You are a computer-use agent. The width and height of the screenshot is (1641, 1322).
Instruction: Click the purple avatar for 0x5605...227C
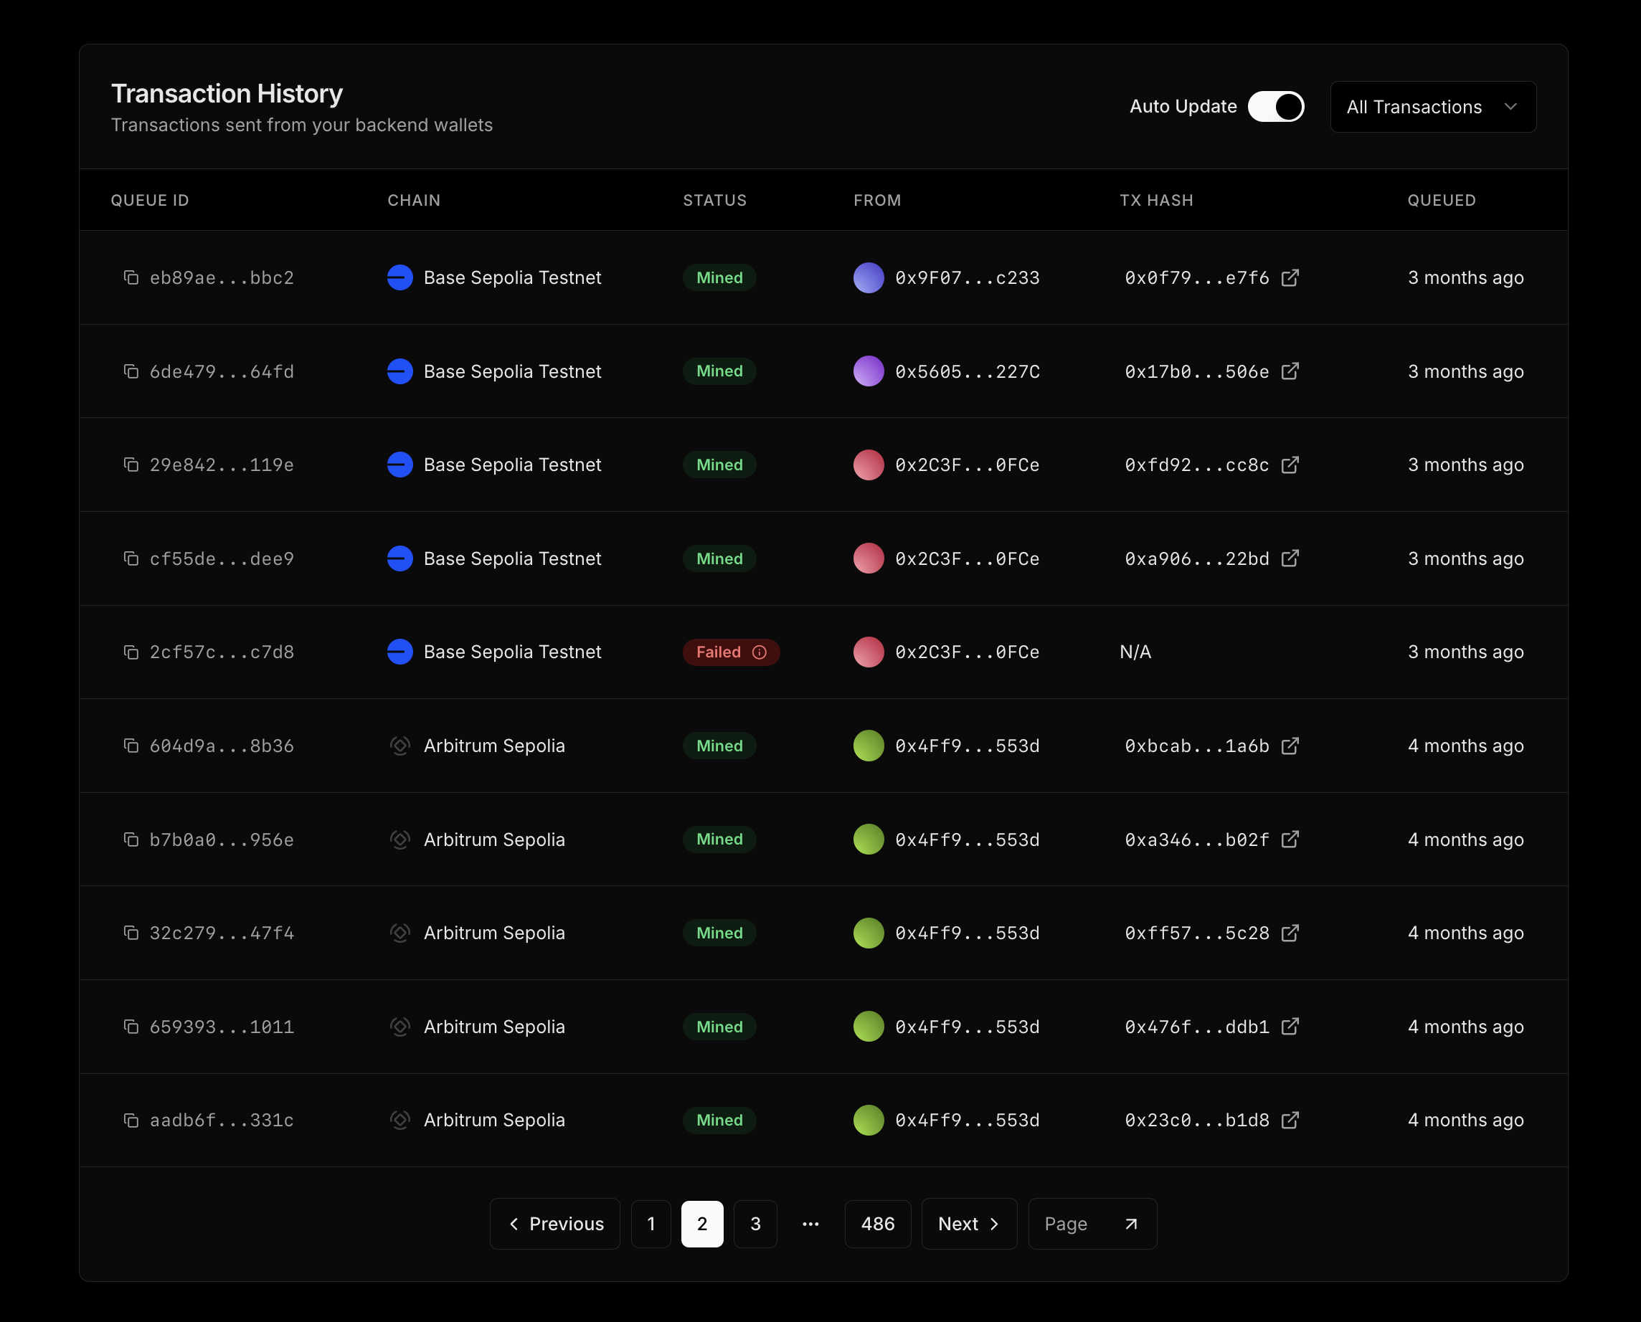coord(869,371)
